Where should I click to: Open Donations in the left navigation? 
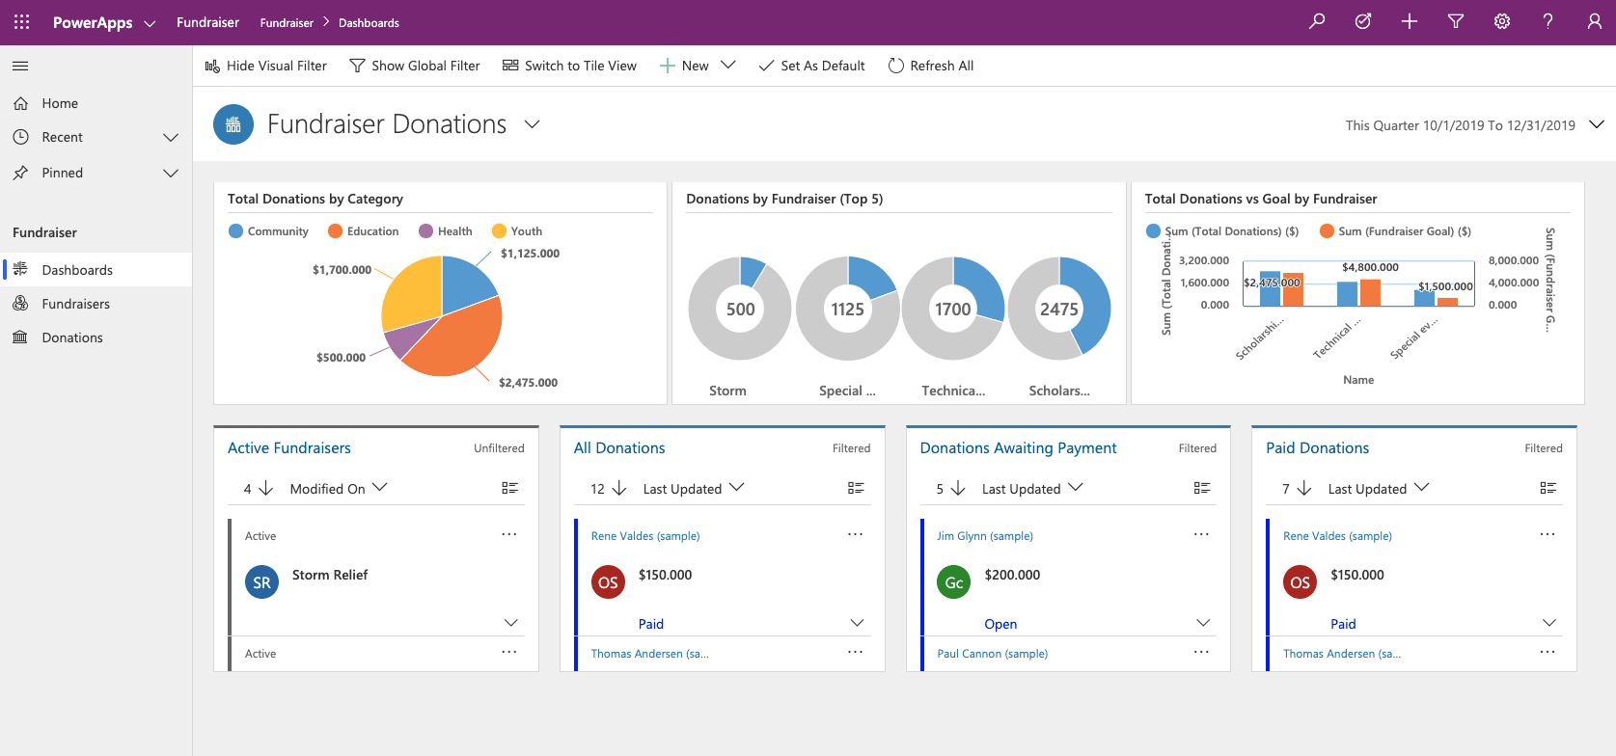[72, 337]
